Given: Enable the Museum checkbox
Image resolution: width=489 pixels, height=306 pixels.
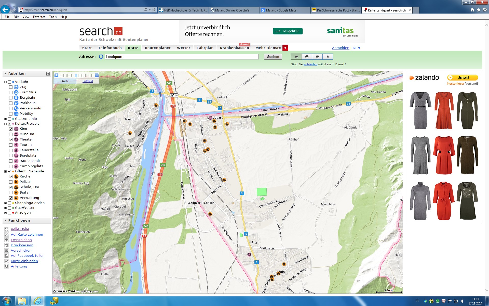Looking at the screenshot, I should (11, 134).
